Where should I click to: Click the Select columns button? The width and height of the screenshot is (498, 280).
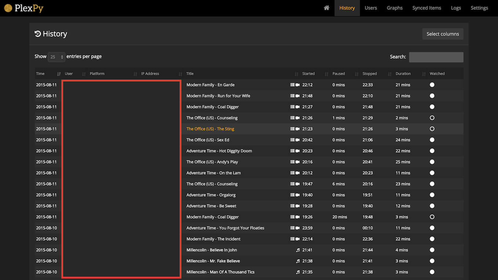click(443, 34)
